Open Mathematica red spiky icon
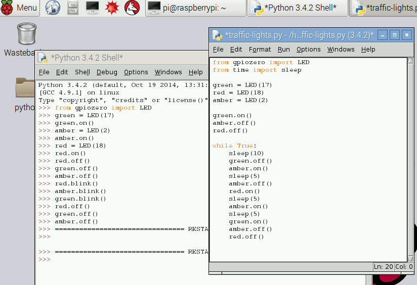Screen dimensions: 417x285 tap(112, 8)
